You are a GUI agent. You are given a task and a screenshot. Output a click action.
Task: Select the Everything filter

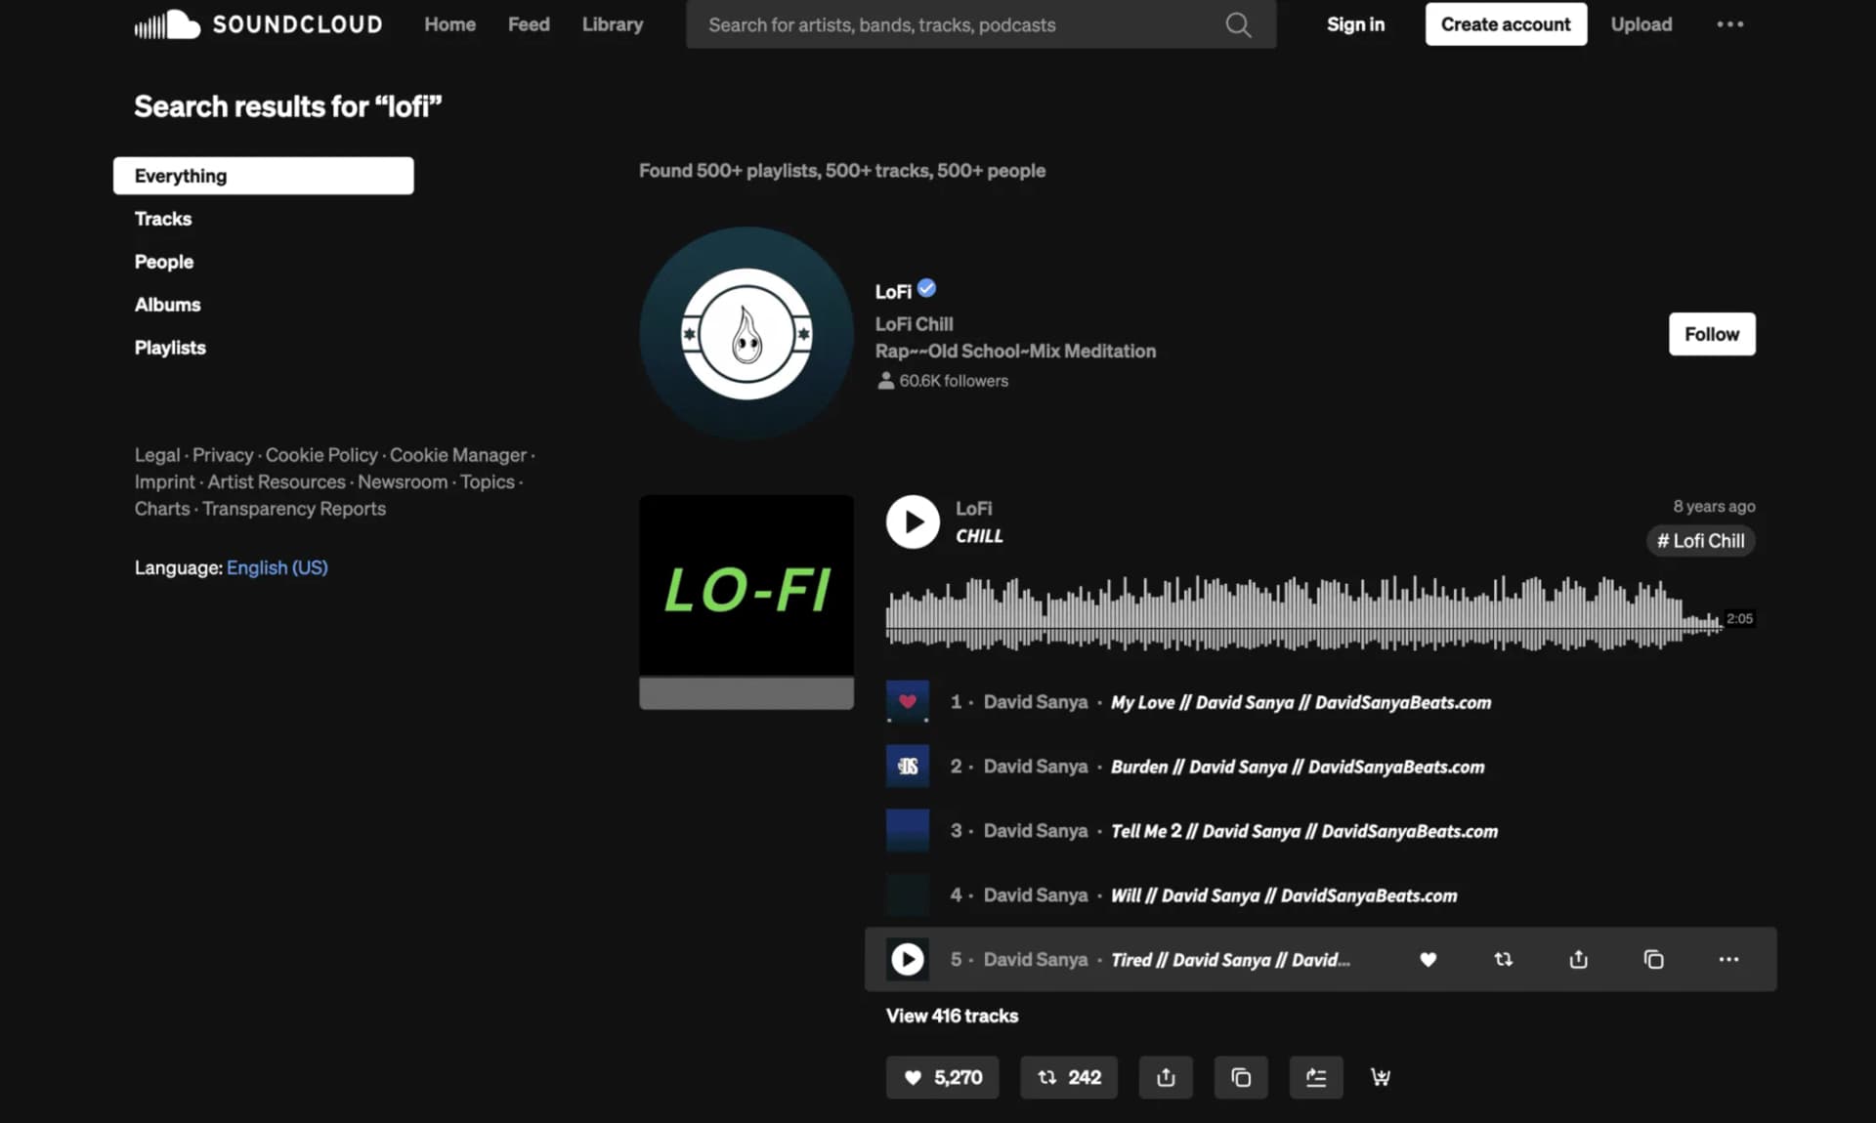pyautogui.click(x=263, y=176)
